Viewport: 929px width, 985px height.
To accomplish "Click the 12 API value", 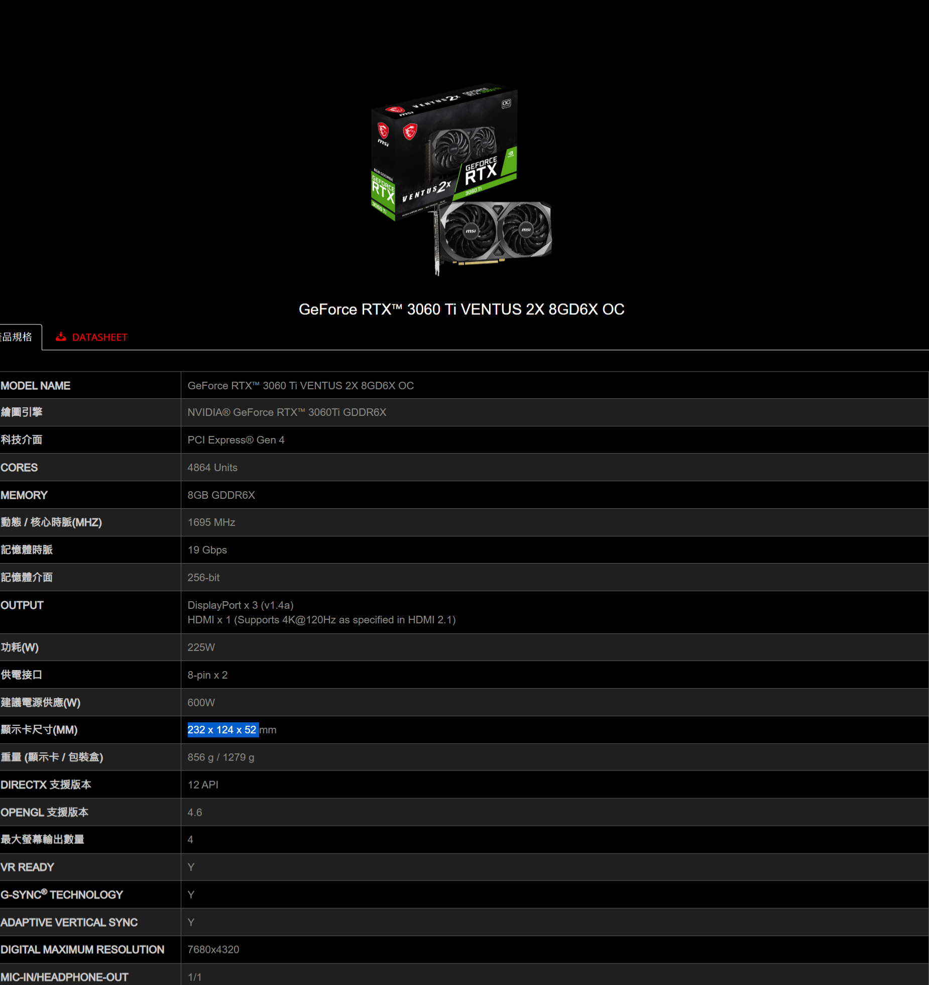I will coord(203,785).
